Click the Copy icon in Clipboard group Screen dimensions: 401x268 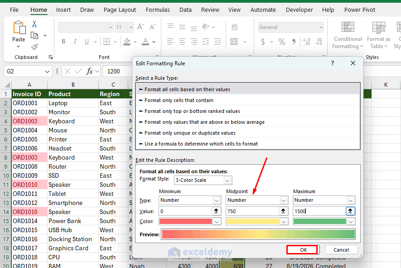coord(34,35)
